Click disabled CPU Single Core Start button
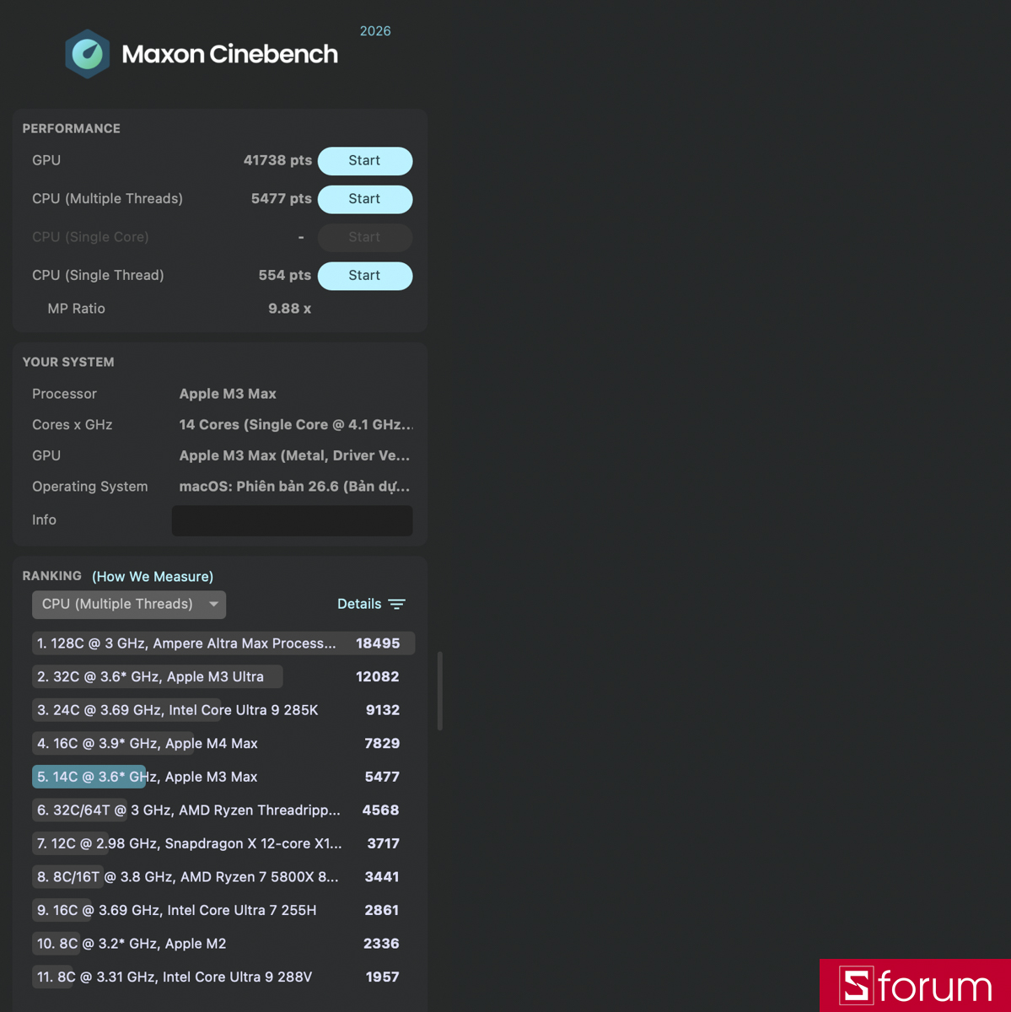The height and width of the screenshot is (1012, 1011). coord(365,238)
